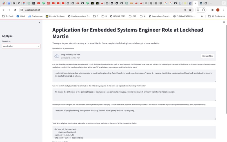Grab the commute answer box resize handle
The width and height of the screenshot is (227, 142).
click(x=215, y=100)
